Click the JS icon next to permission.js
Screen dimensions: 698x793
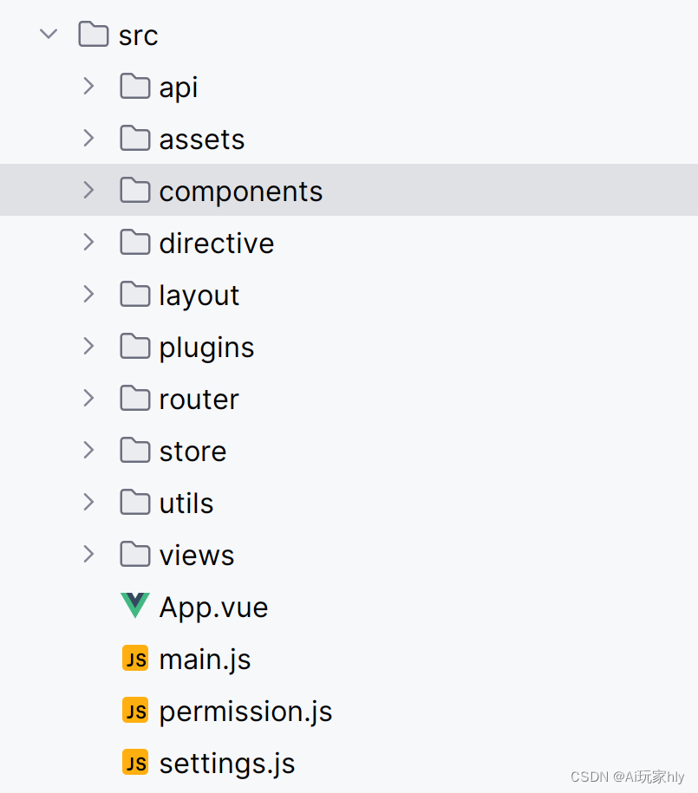pyautogui.click(x=135, y=710)
